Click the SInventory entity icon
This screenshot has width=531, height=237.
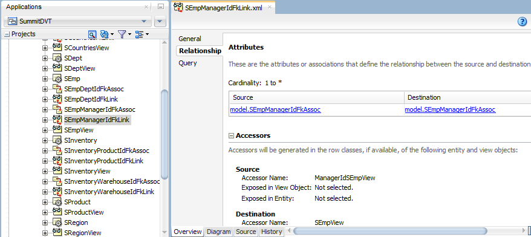(57, 140)
